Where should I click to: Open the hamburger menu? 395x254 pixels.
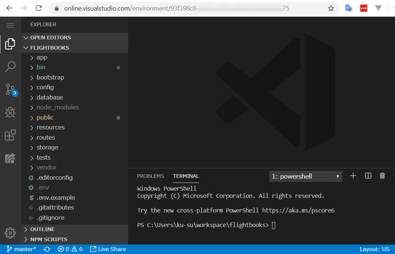click(x=10, y=25)
